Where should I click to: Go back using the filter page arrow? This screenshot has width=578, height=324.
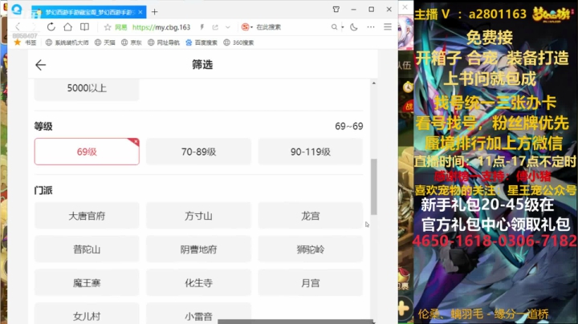tap(41, 65)
